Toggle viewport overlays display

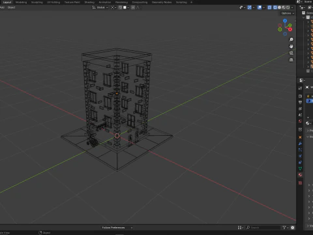click(260, 8)
